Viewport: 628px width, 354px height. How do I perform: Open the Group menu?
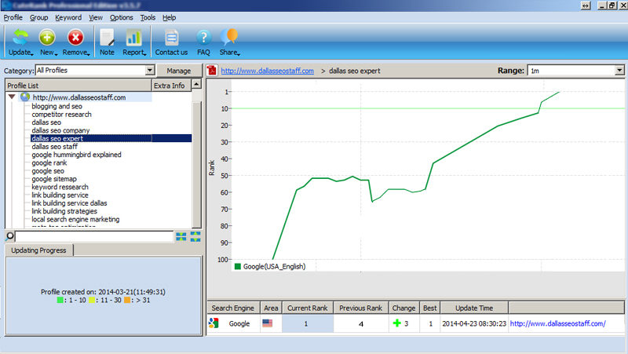[x=38, y=17]
